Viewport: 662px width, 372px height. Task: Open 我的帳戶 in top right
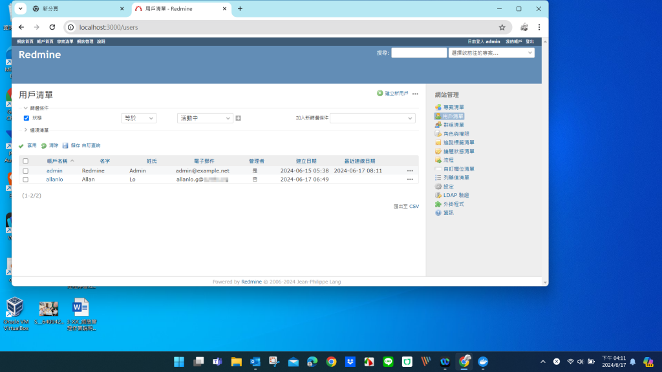(514, 41)
